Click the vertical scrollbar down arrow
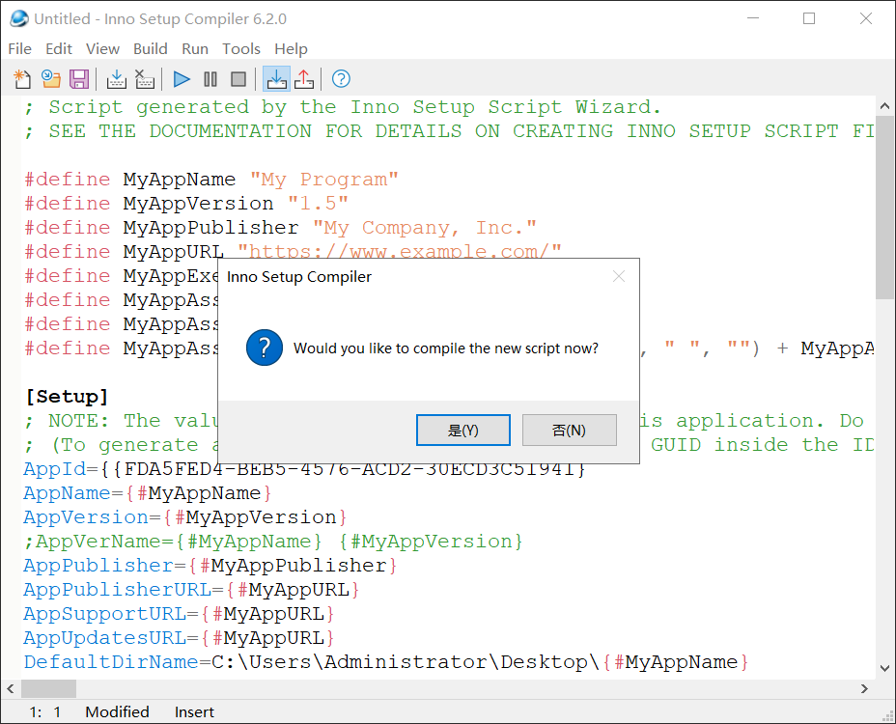The width and height of the screenshot is (896, 724). point(884,668)
